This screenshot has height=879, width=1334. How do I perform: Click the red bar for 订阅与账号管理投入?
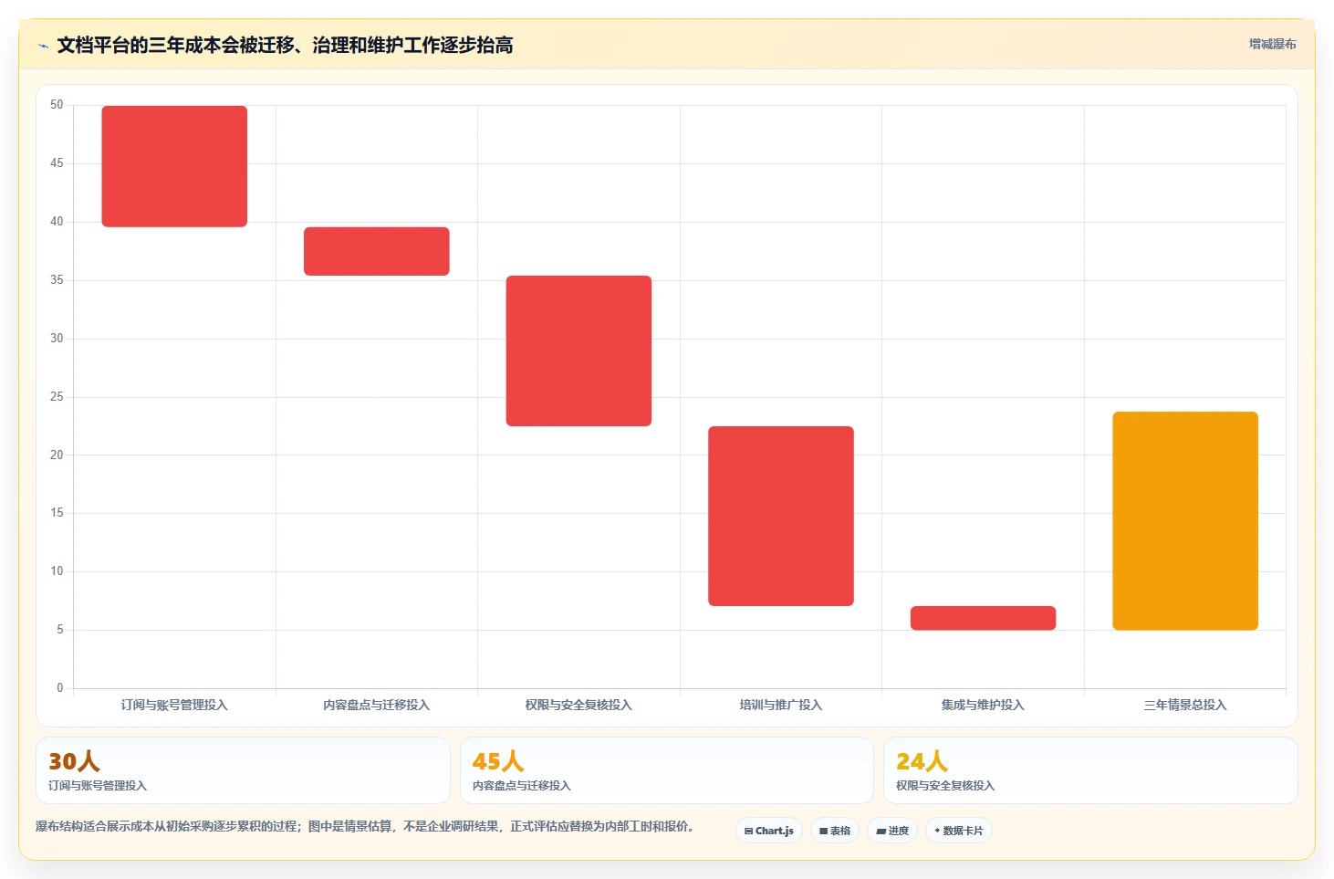[x=174, y=166]
